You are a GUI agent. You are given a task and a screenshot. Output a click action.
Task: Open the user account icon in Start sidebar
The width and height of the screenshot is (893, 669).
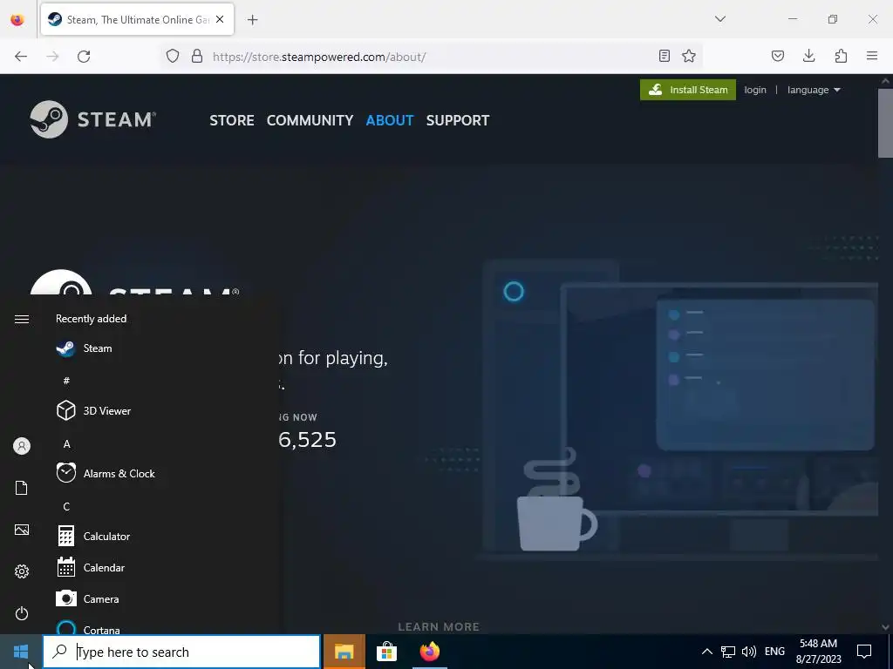22,446
